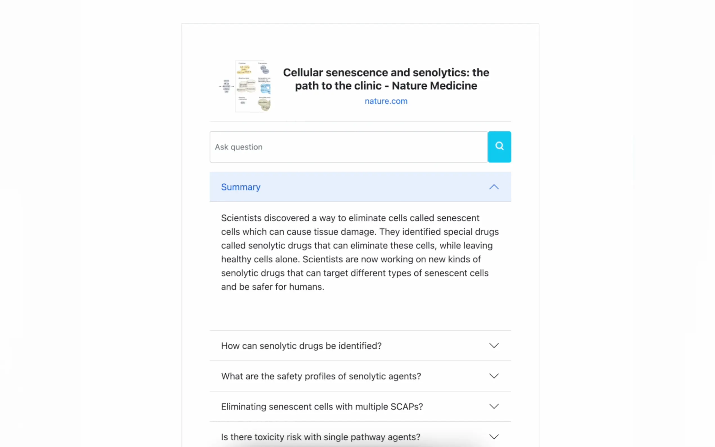Expand 'How can senolytic drugs be identified?' chevron
Screen dimensions: 715x447
(x=494, y=346)
